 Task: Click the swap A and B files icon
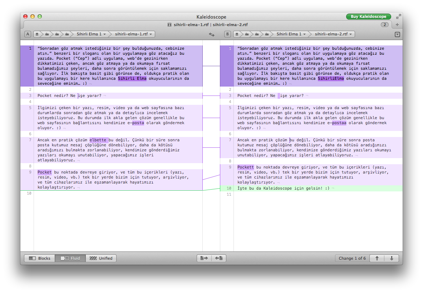click(x=212, y=34)
